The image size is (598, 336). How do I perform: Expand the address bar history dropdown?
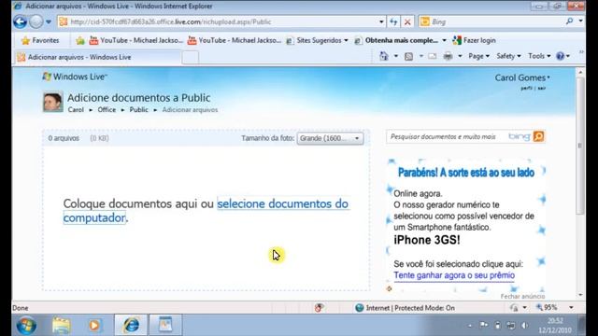pyautogui.click(x=381, y=21)
